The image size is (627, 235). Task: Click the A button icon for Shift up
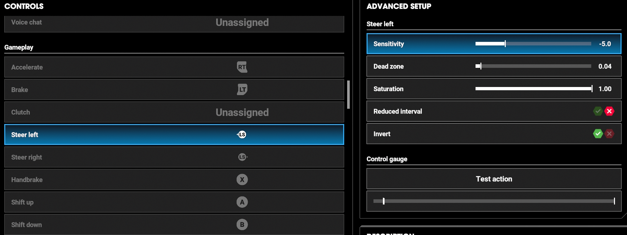coord(242,202)
